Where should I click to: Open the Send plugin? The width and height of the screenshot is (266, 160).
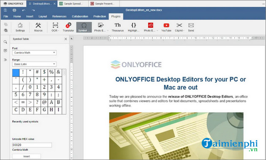[191, 27]
